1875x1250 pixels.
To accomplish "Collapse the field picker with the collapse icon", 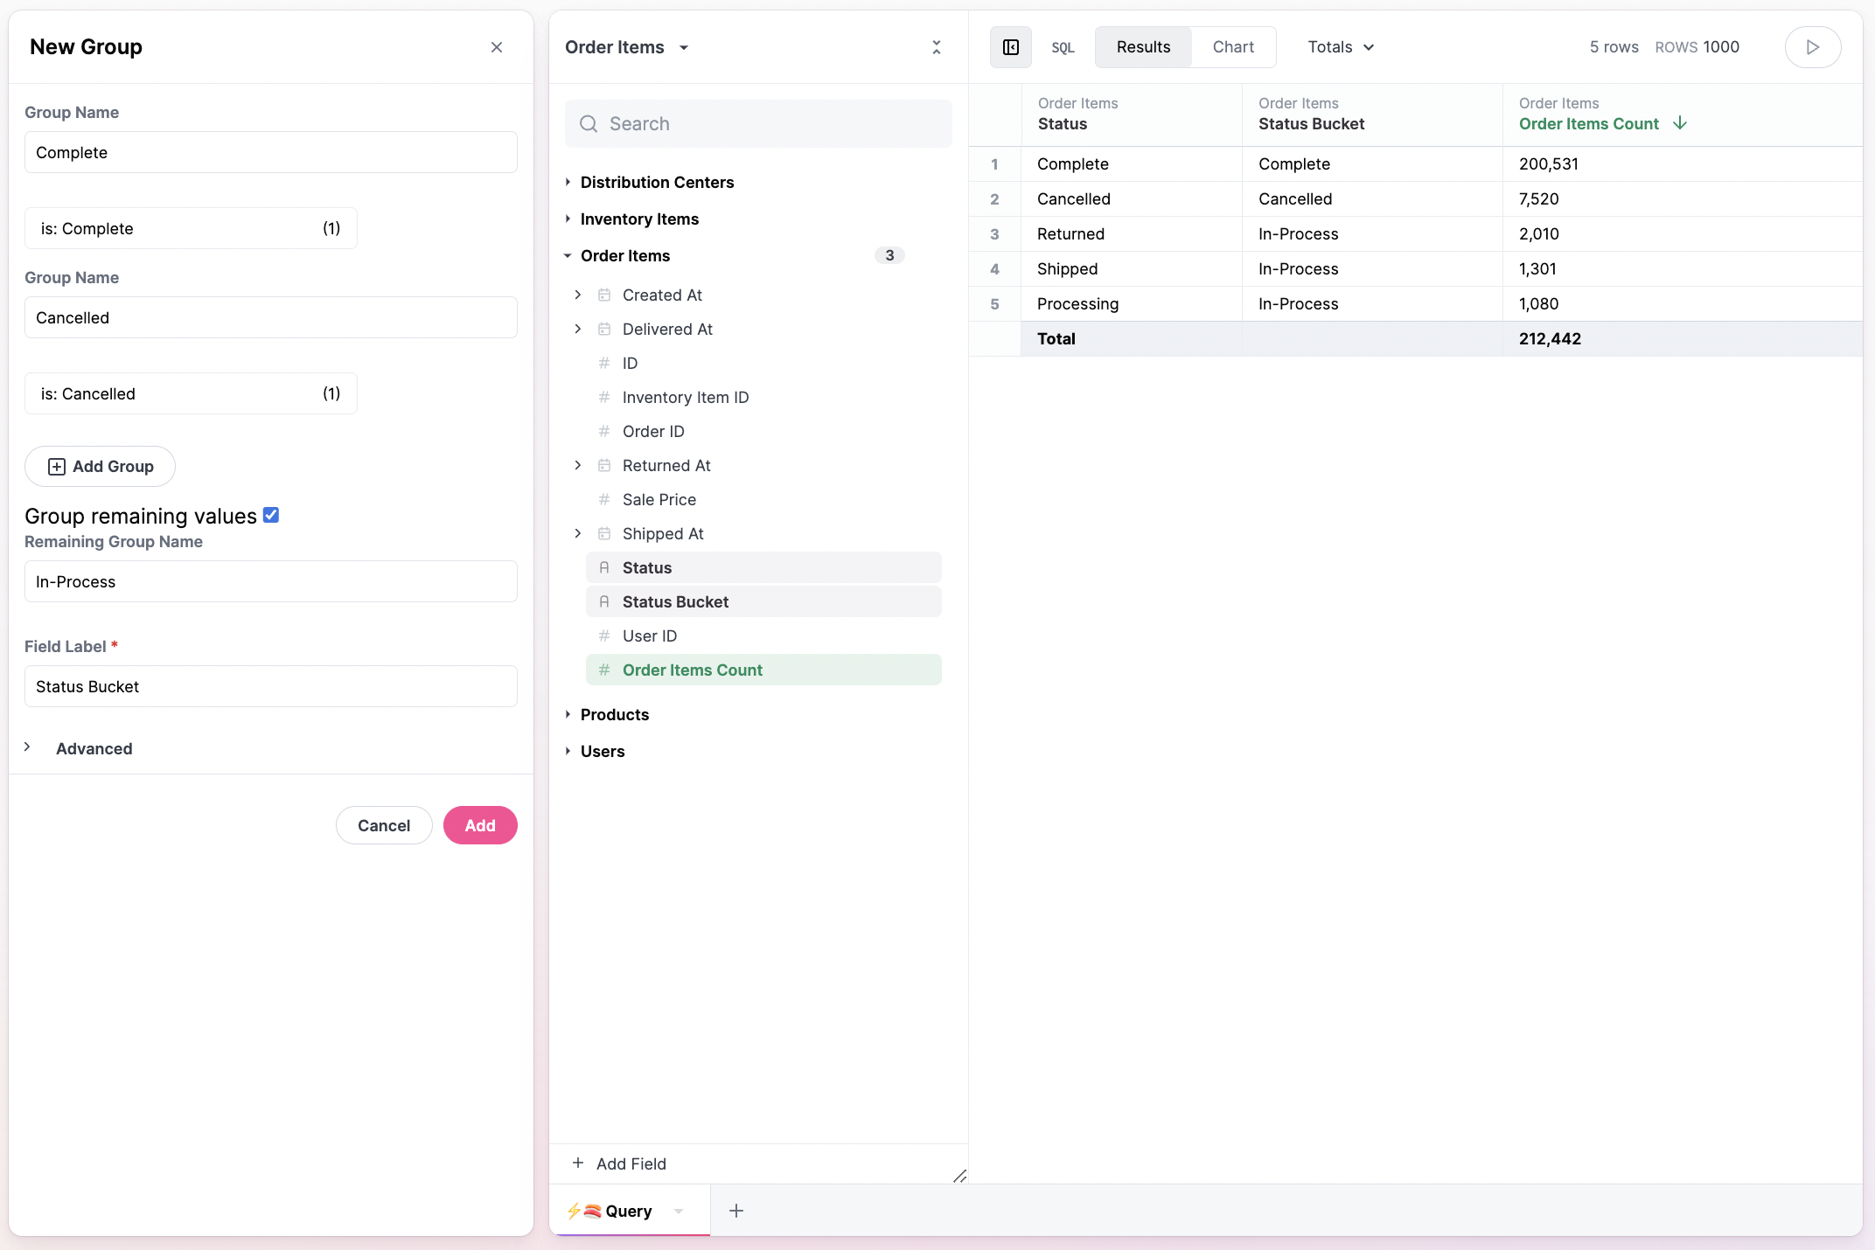I will [x=936, y=47].
